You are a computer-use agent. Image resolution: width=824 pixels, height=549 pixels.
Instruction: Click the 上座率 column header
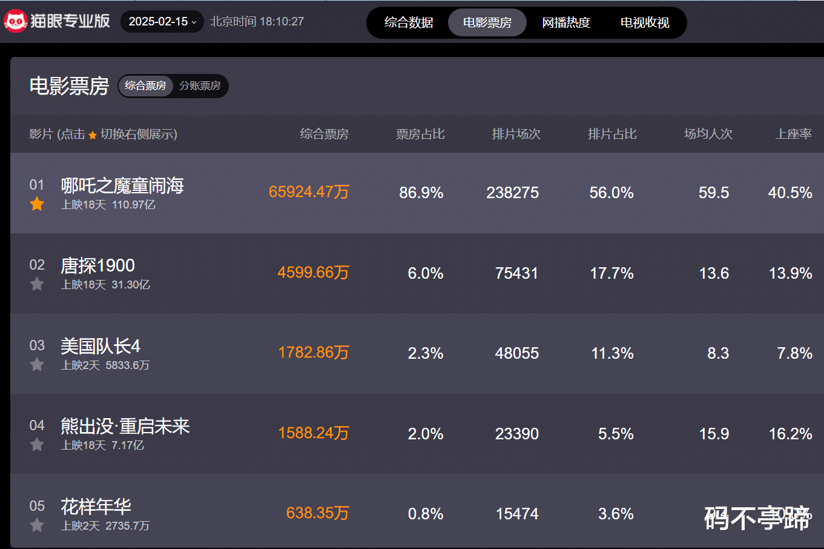(794, 134)
